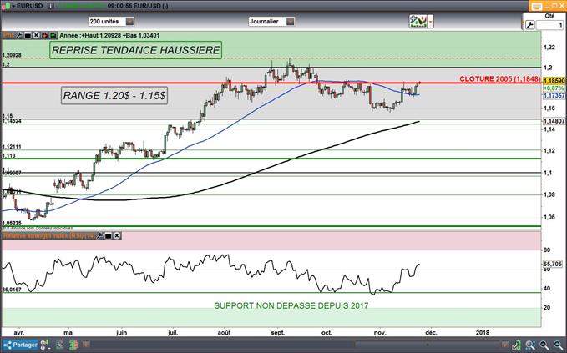Click the brown icon in bottom left toolbar
This screenshot has height=353, width=567.
pos(86,345)
